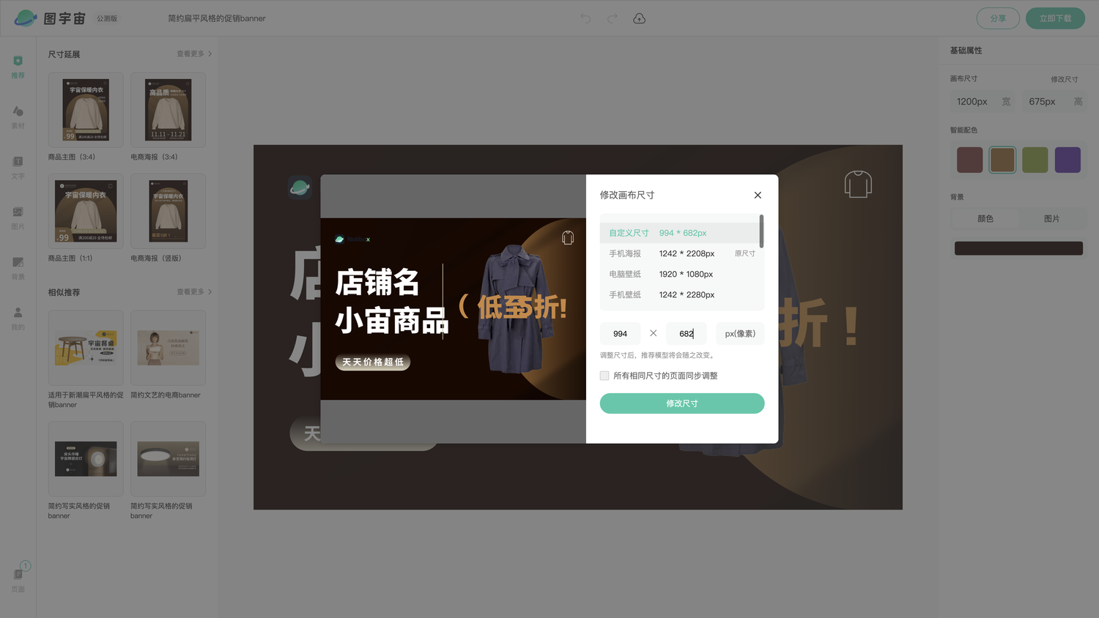The width and height of the screenshot is (1099, 618).
Task: Click document title 简约扁平风格的促销banner
Action: tap(217, 18)
